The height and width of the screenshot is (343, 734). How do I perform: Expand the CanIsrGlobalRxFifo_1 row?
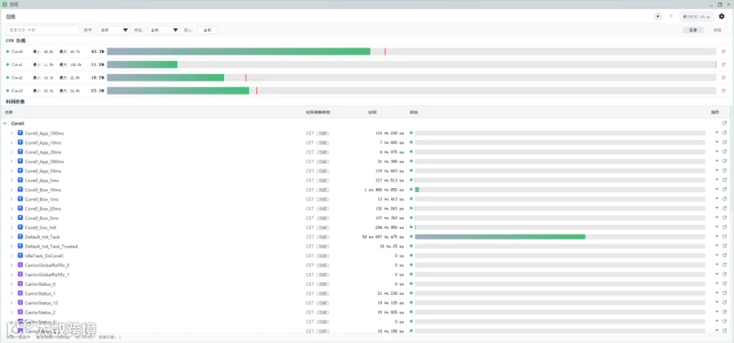pyautogui.click(x=11, y=275)
